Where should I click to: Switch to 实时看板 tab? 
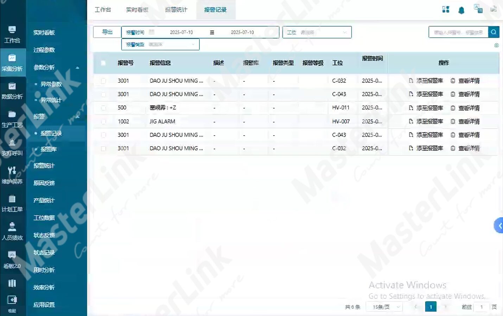(x=137, y=10)
